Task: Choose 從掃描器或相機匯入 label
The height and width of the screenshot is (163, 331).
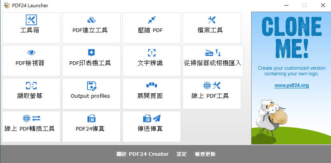Action: point(213,63)
